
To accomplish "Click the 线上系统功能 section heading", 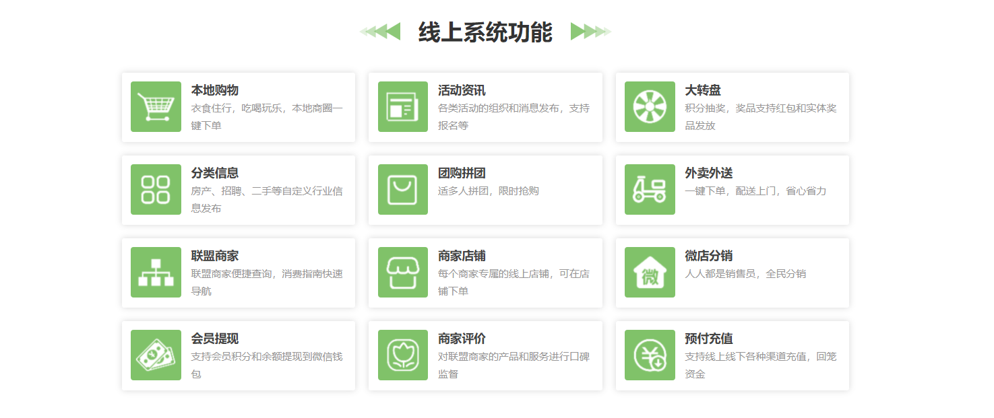I will (x=485, y=32).
